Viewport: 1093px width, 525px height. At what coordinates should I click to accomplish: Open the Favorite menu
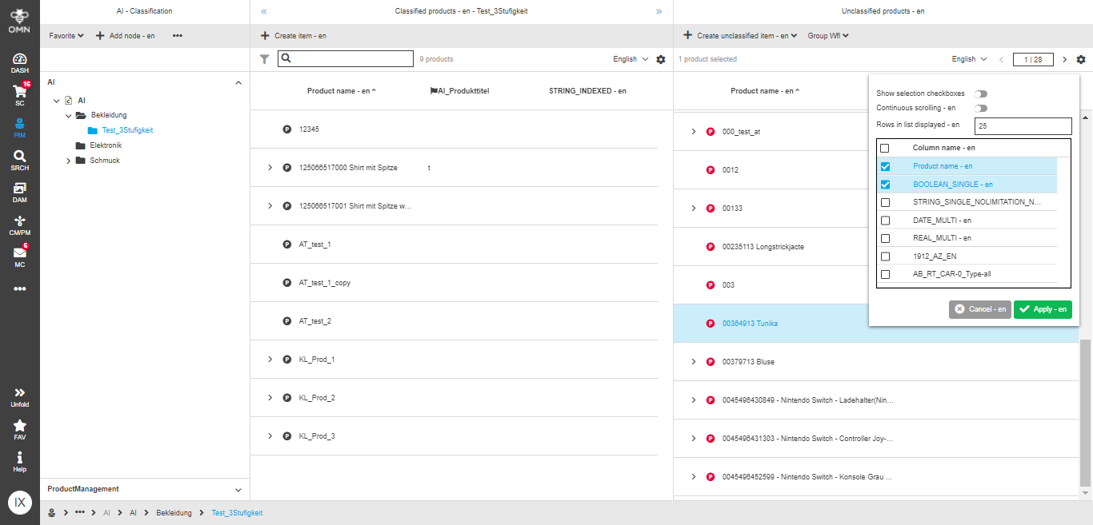[x=65, y=35]
